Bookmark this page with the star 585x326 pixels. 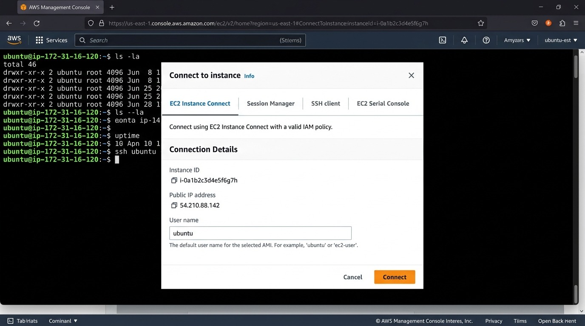click(x=481, y=23)
